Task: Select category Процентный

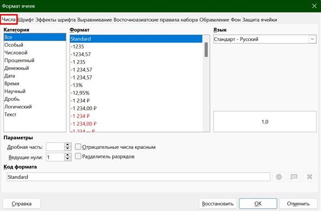Action: click(35, 61)
